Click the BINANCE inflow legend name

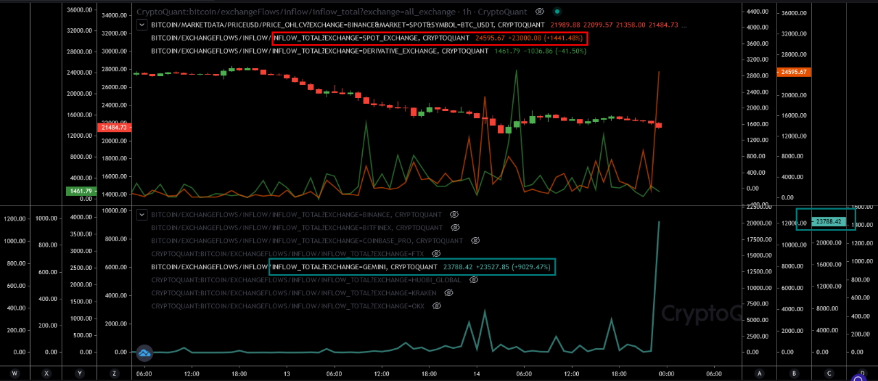(297, 214)
